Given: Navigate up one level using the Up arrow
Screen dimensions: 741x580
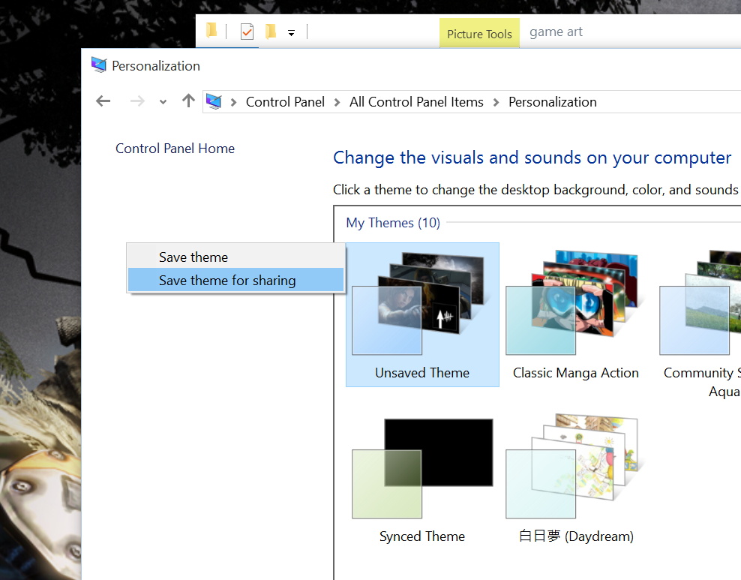Looking at the screenshot, I should [x=187, y=101].
